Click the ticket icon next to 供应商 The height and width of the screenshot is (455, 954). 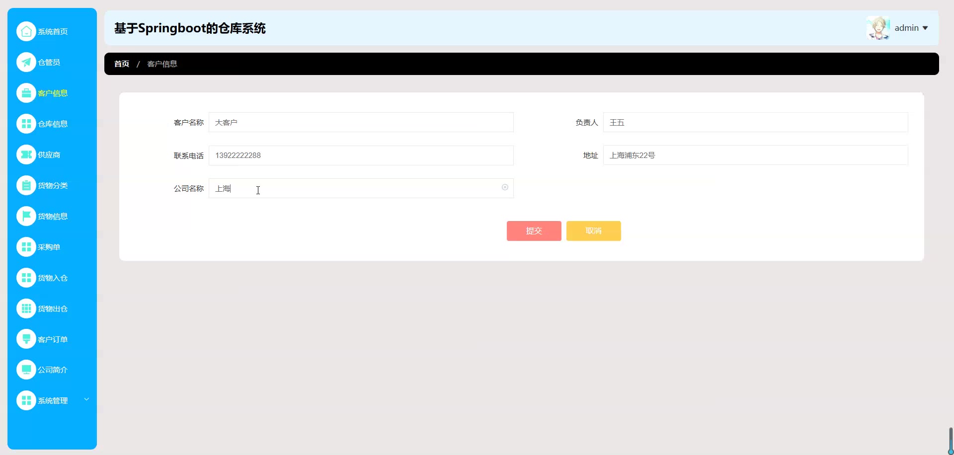click(26, 154)
